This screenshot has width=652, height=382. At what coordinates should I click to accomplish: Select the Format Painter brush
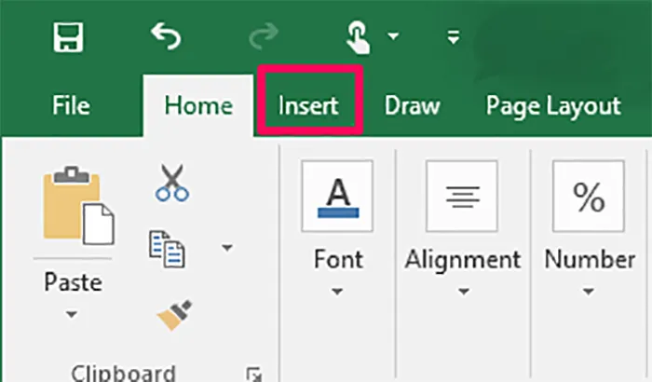pyautogui.click(x=172, y=315)
